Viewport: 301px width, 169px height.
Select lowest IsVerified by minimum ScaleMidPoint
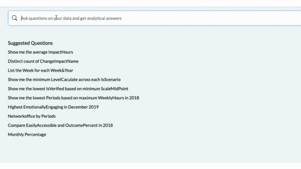[68, 89]
